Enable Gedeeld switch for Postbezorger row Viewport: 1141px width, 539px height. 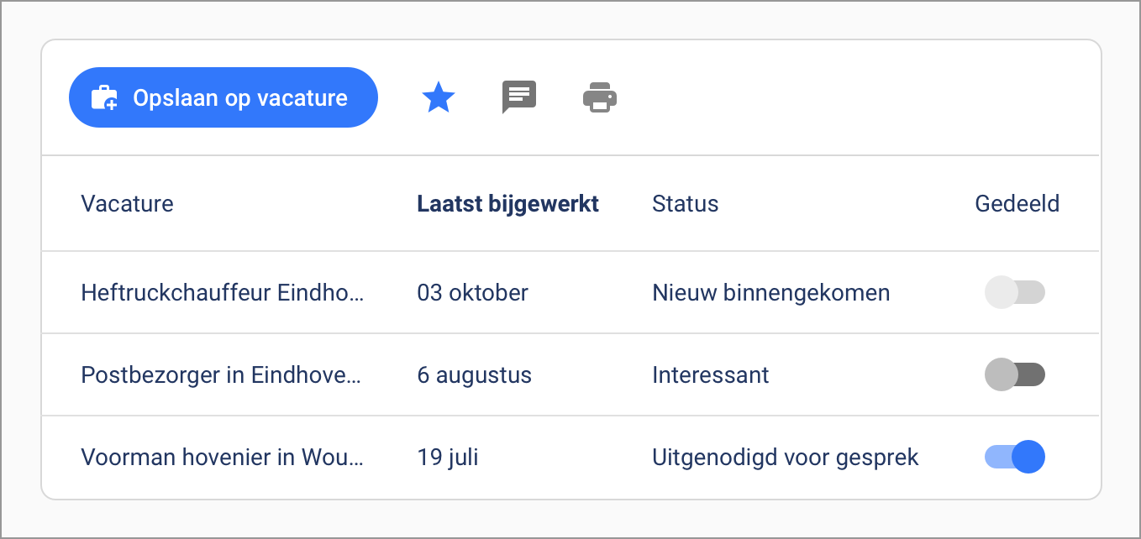click(1014, 374)
